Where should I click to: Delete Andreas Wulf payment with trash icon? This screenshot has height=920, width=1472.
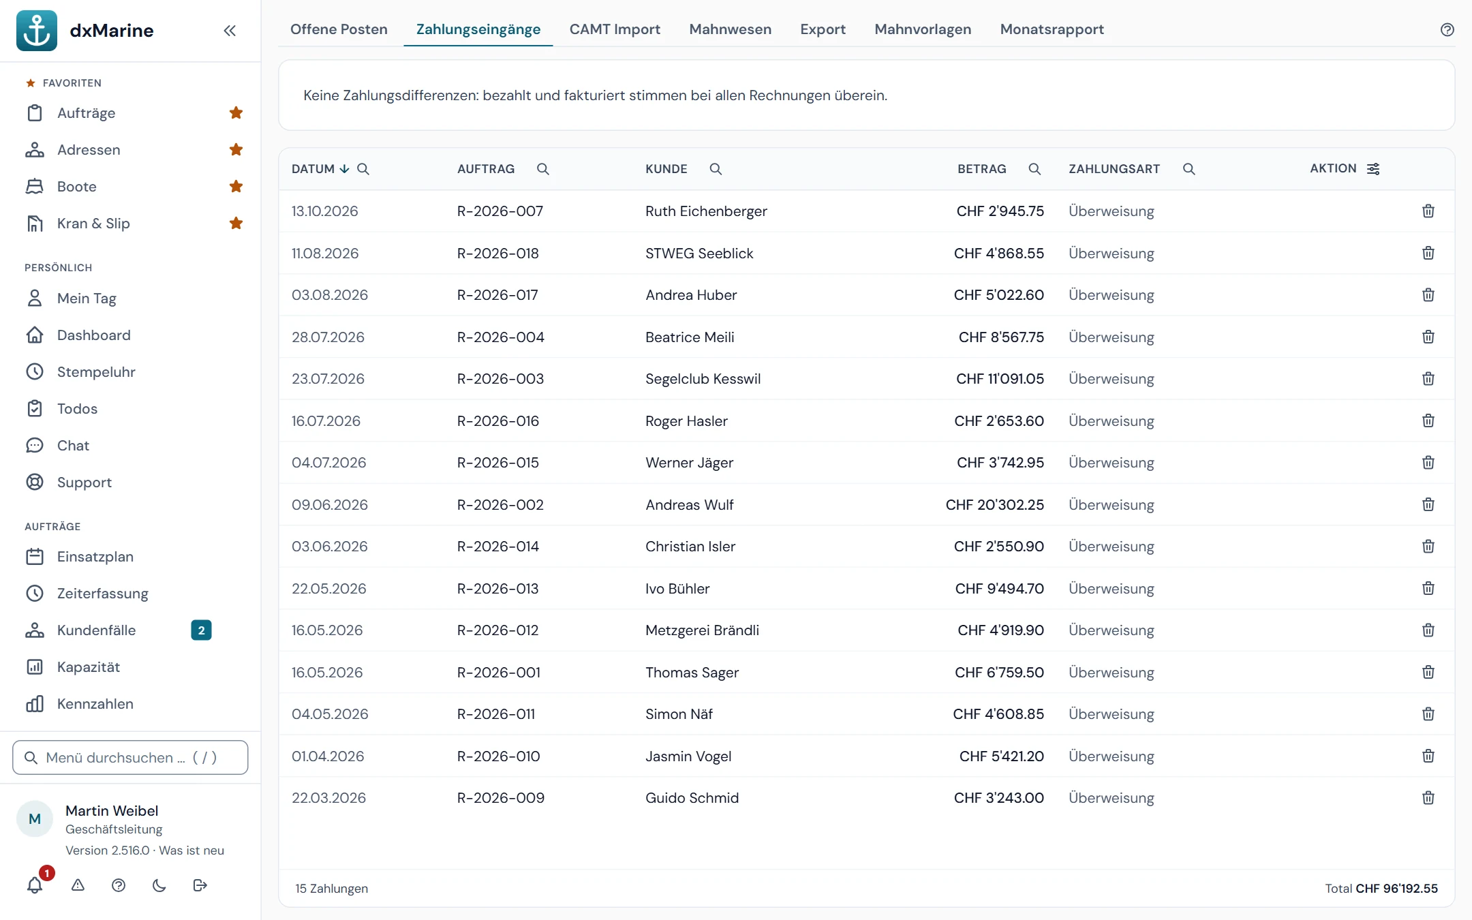[x=1428, y=504]
